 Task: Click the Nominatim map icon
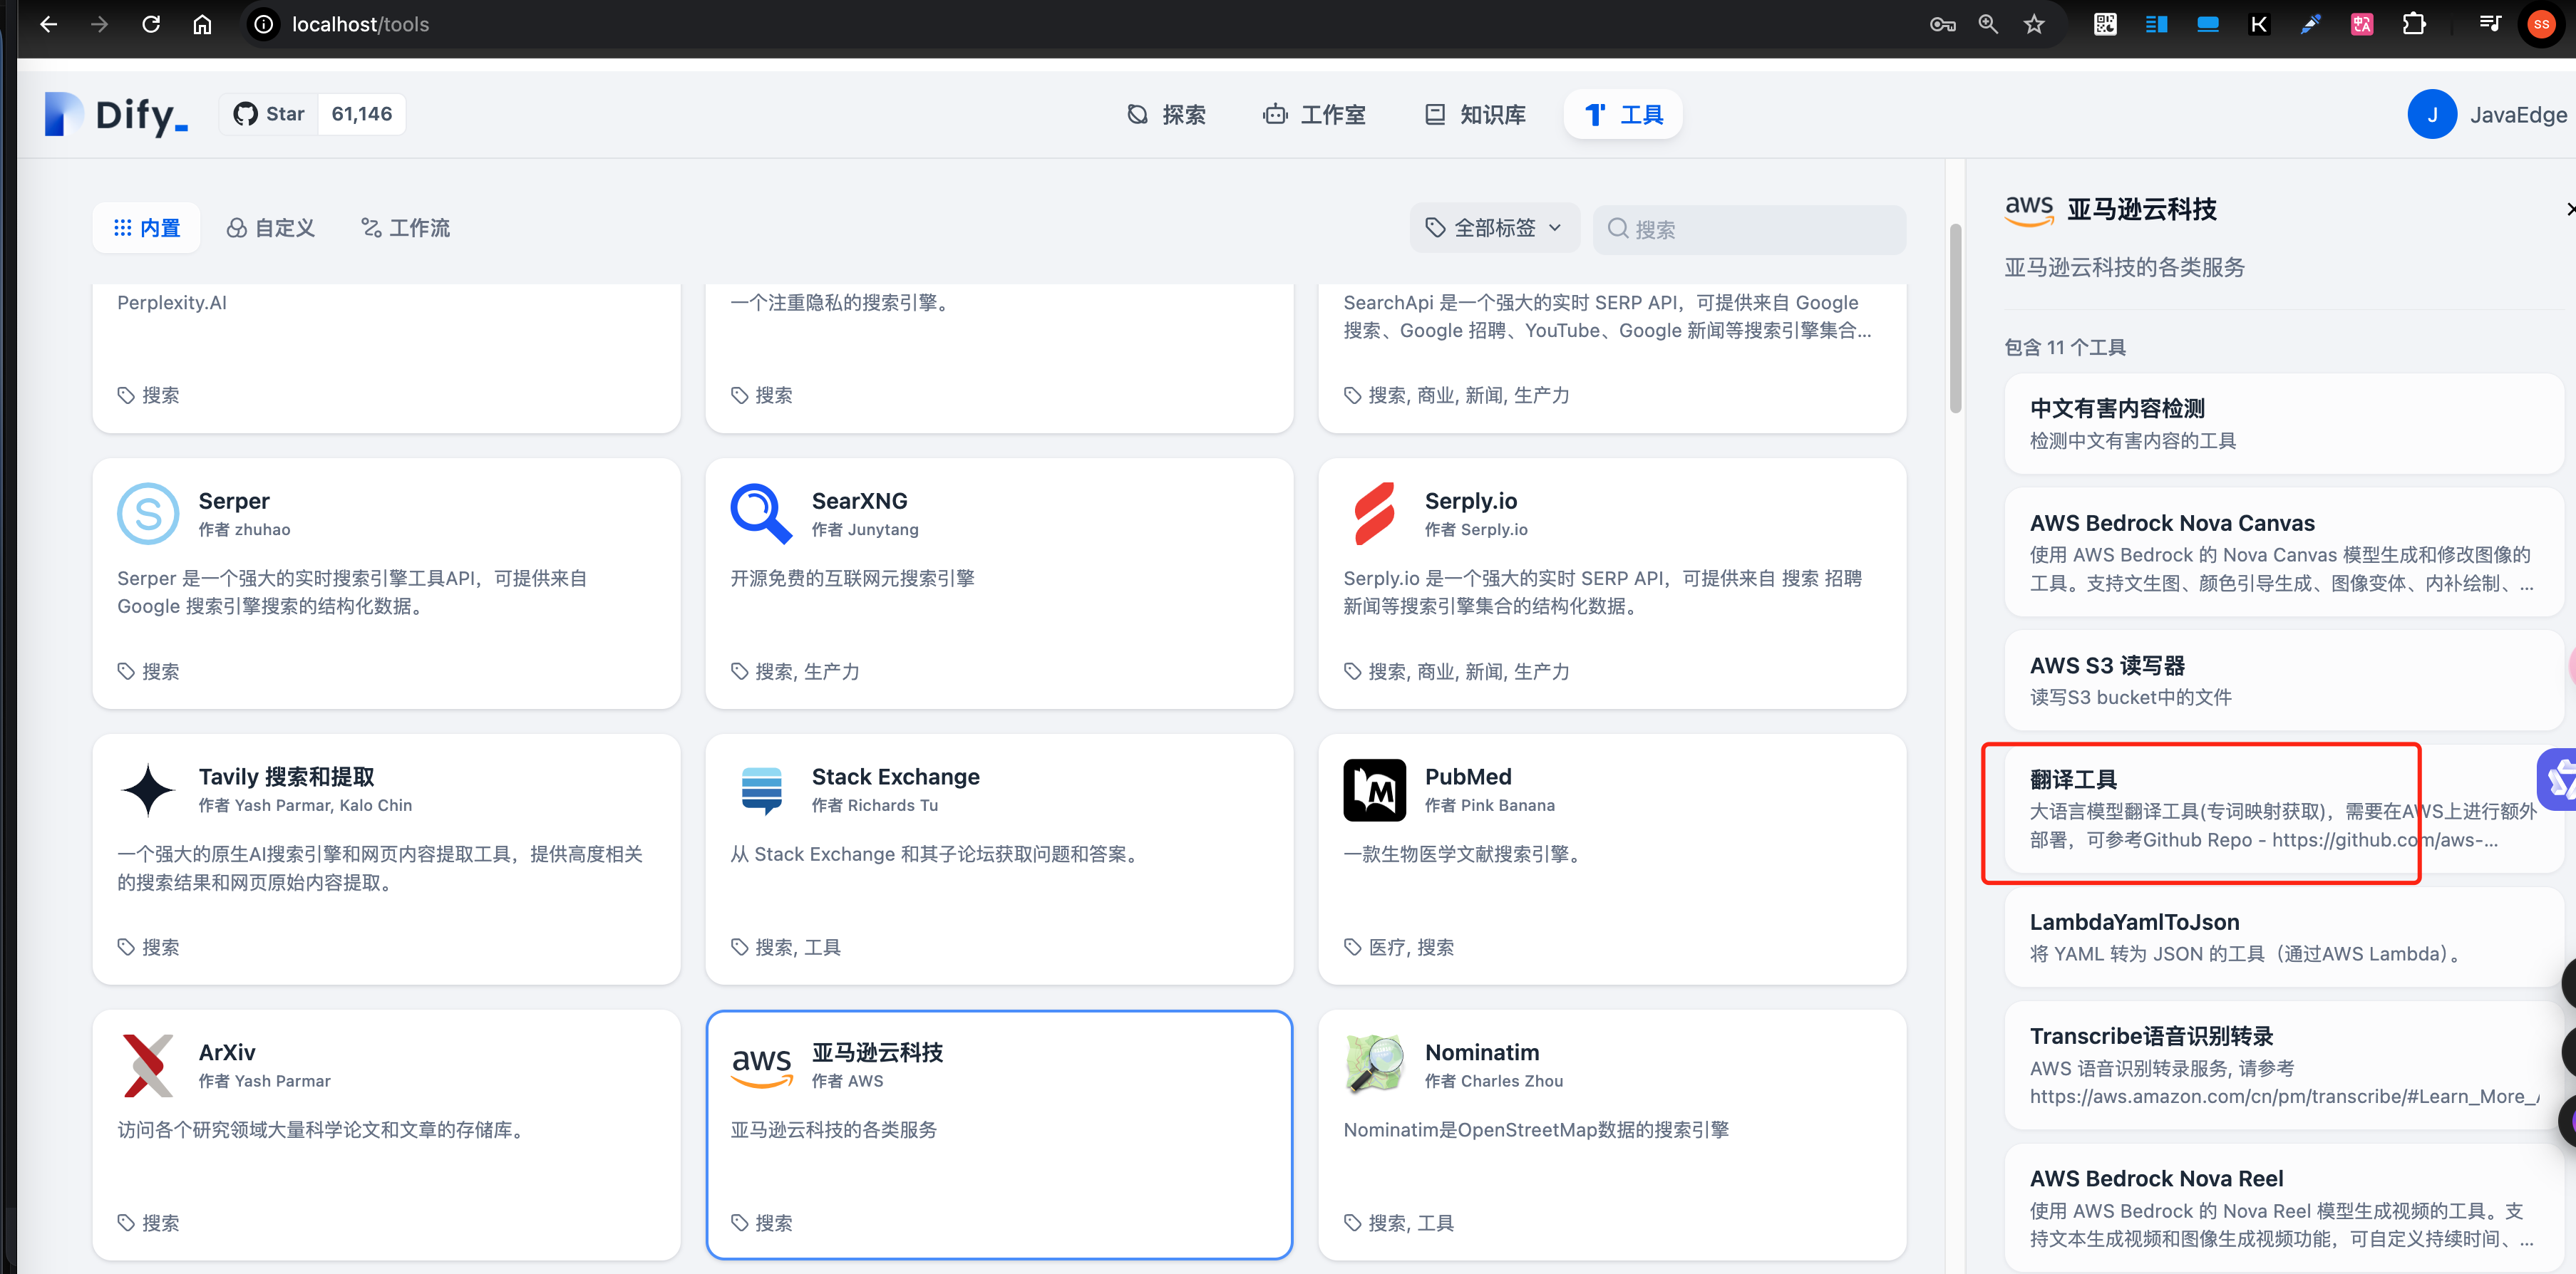click(1374, 1066)
